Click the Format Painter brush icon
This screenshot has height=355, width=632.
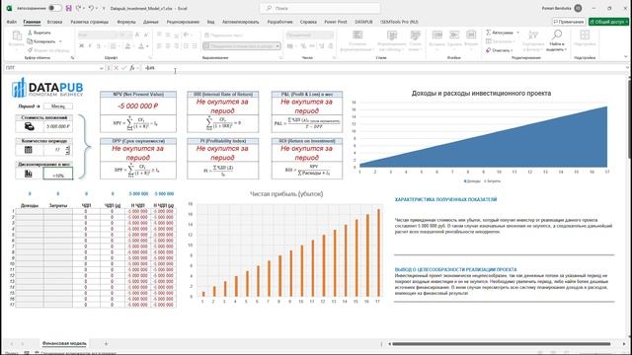pos(30,50)
